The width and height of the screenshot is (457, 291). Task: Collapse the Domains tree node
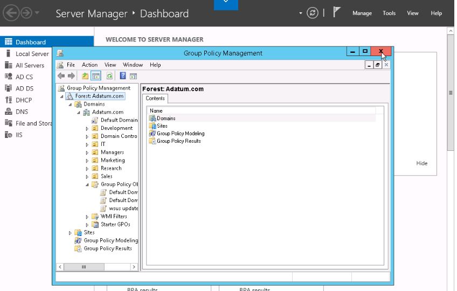point(70,105)
